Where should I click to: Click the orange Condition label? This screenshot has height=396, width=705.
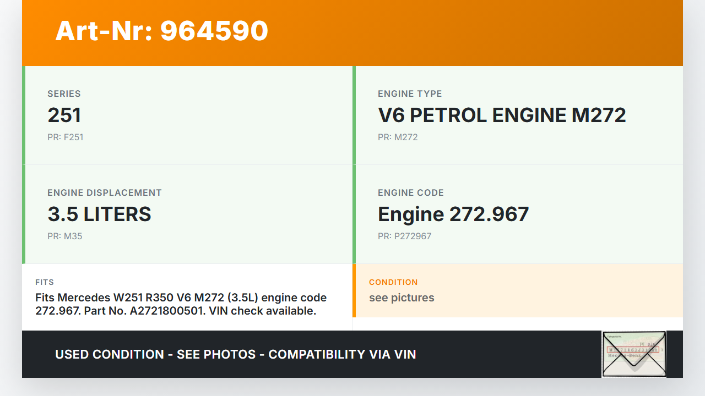(x=393, y=282)
